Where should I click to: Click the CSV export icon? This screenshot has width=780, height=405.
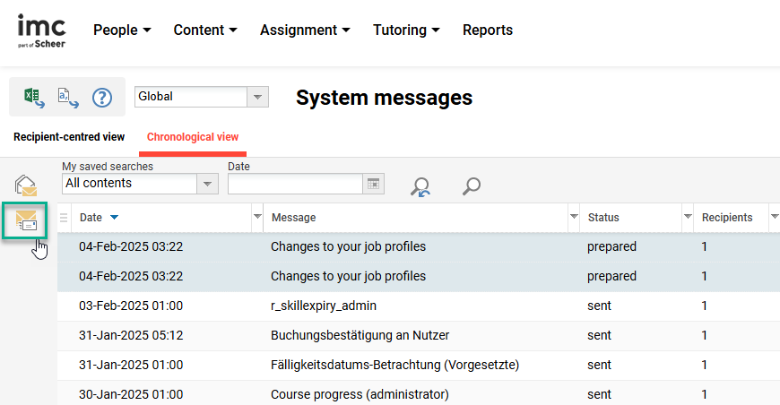[68, 97]
